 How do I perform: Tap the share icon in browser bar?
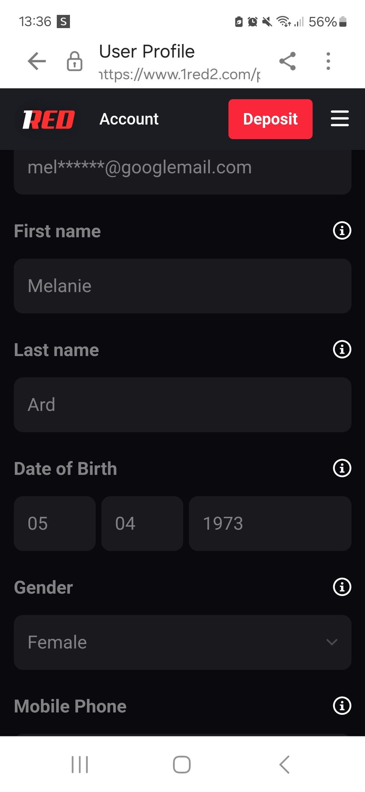click(288, 61)
